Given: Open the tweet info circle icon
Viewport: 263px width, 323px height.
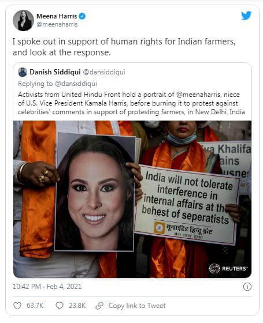Looking at the screenshot, I should pos(247,287).
